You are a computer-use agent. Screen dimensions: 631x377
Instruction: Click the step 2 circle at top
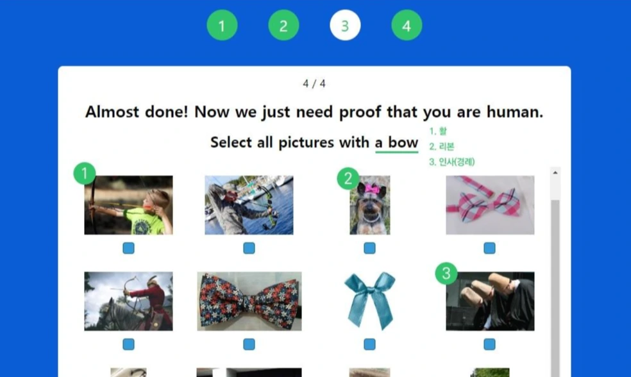pyautogui.click(x=283, y=26)
